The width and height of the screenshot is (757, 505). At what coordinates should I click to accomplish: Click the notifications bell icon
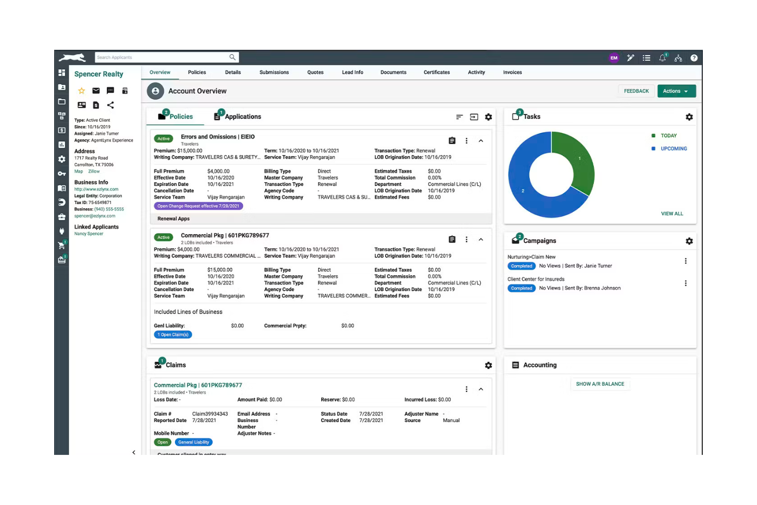coord(662,58)
